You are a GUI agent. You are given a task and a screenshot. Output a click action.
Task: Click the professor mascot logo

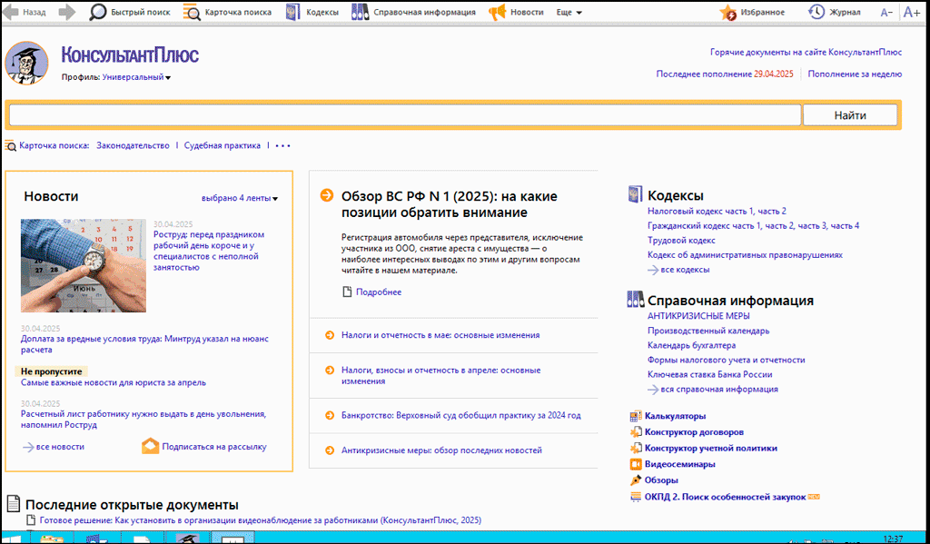tap(26, 63)
